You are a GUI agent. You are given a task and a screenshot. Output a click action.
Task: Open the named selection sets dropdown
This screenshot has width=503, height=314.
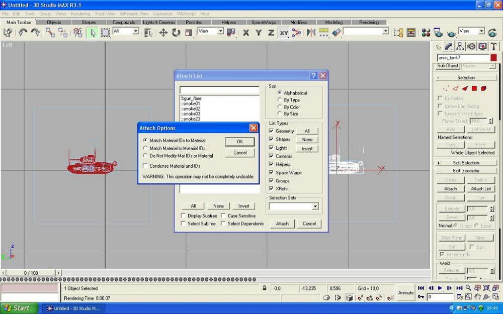point(386,31)
